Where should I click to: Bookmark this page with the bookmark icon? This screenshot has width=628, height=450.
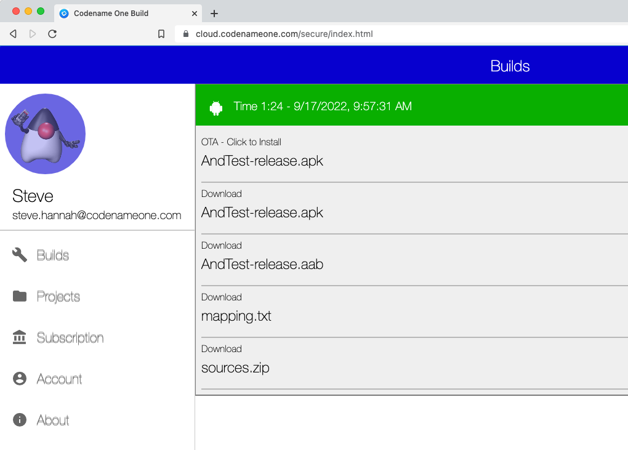click(161, 34)
